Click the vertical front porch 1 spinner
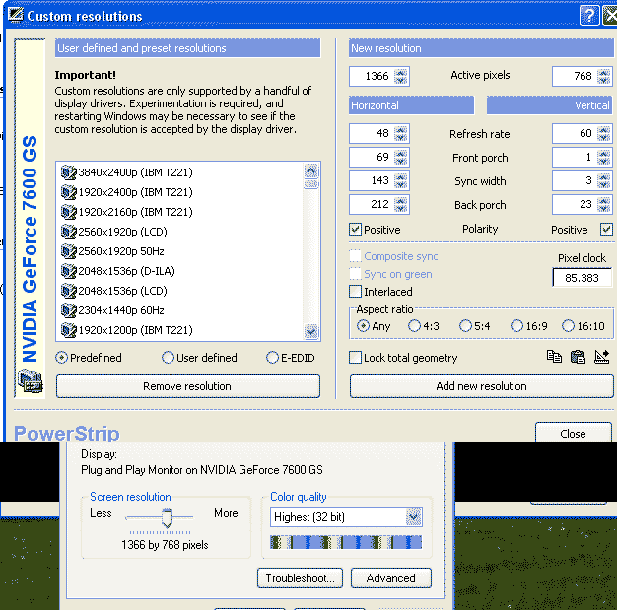This screenshot has width=617, height=610. pos(604,157)
